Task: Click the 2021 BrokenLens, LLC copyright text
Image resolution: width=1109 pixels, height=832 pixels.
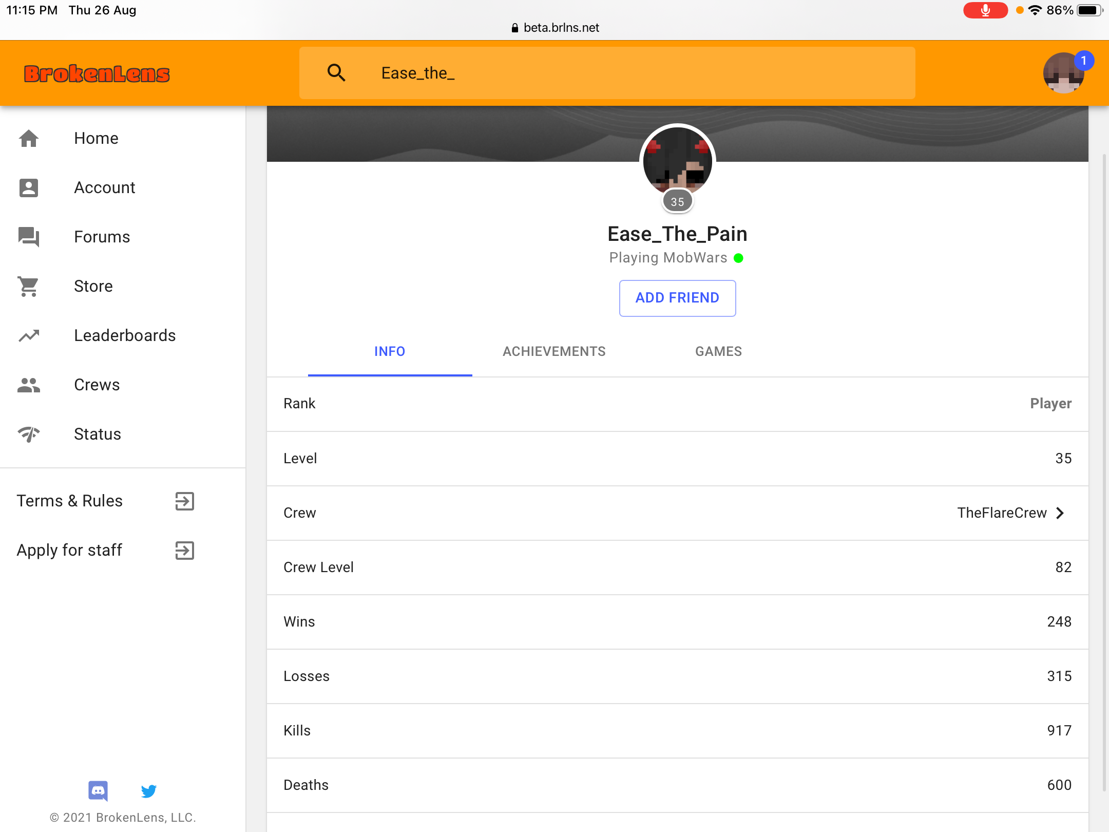Action: click(x=123, y=818)
